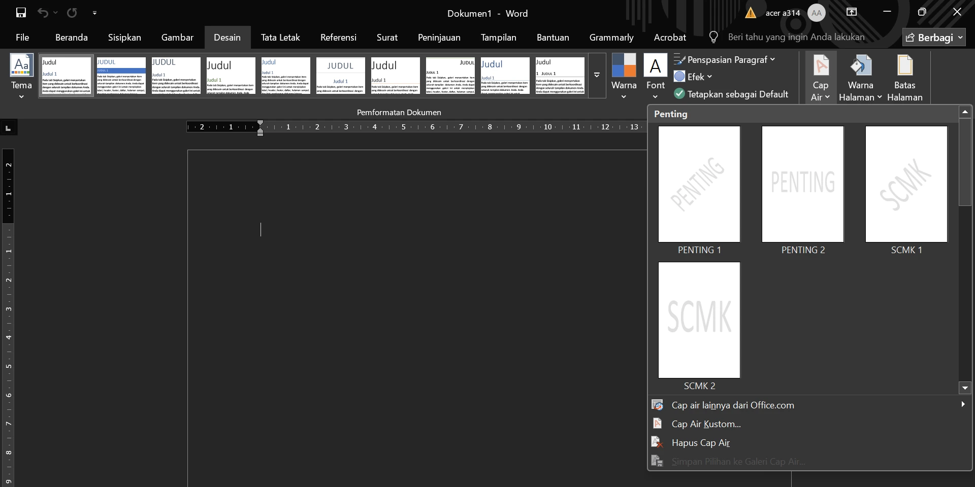Toggle Tetapkan sebagai Default option

pyautogui.click(x=731, y=94)
